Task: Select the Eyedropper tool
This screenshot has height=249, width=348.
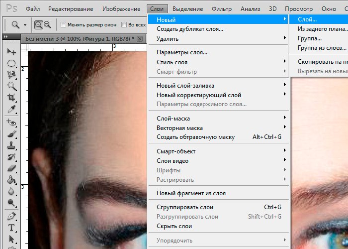Action: click(11, 110)
